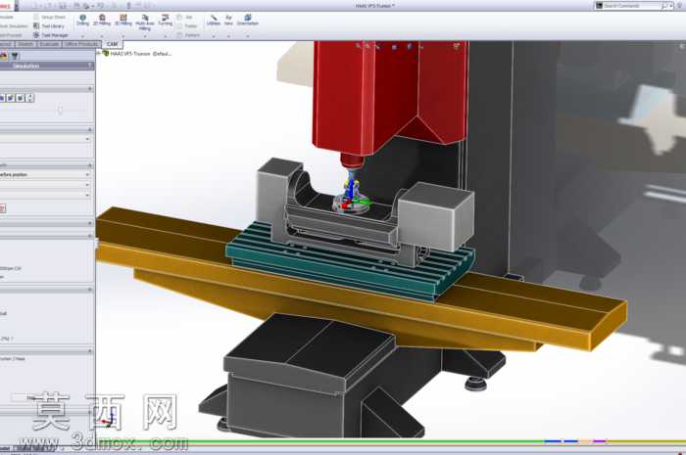
Task: Expand the Utilities dropdown arrow
Action: pyautogui.click(x=214, y=36)
